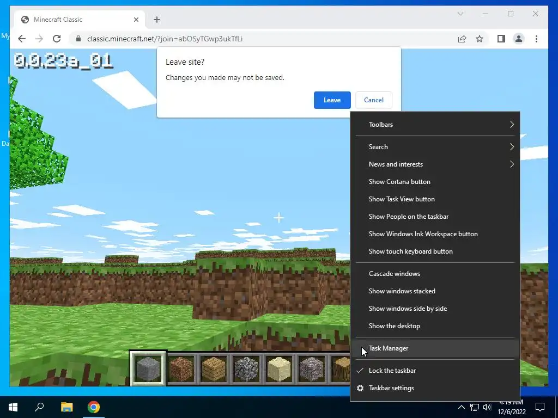Open File Explorer from taskbar
Viewport: 558px width, 418px height.
(66, 407)
